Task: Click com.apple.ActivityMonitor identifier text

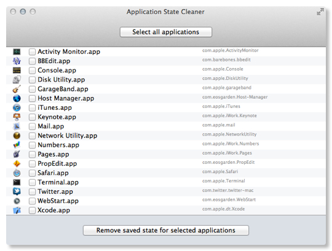Action: click(x=231, y=50)
